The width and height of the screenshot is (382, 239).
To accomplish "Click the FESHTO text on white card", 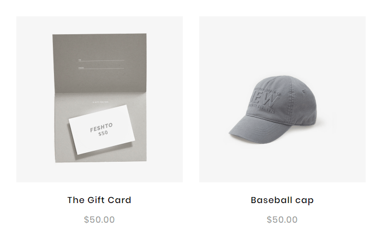I will [102, 127].
